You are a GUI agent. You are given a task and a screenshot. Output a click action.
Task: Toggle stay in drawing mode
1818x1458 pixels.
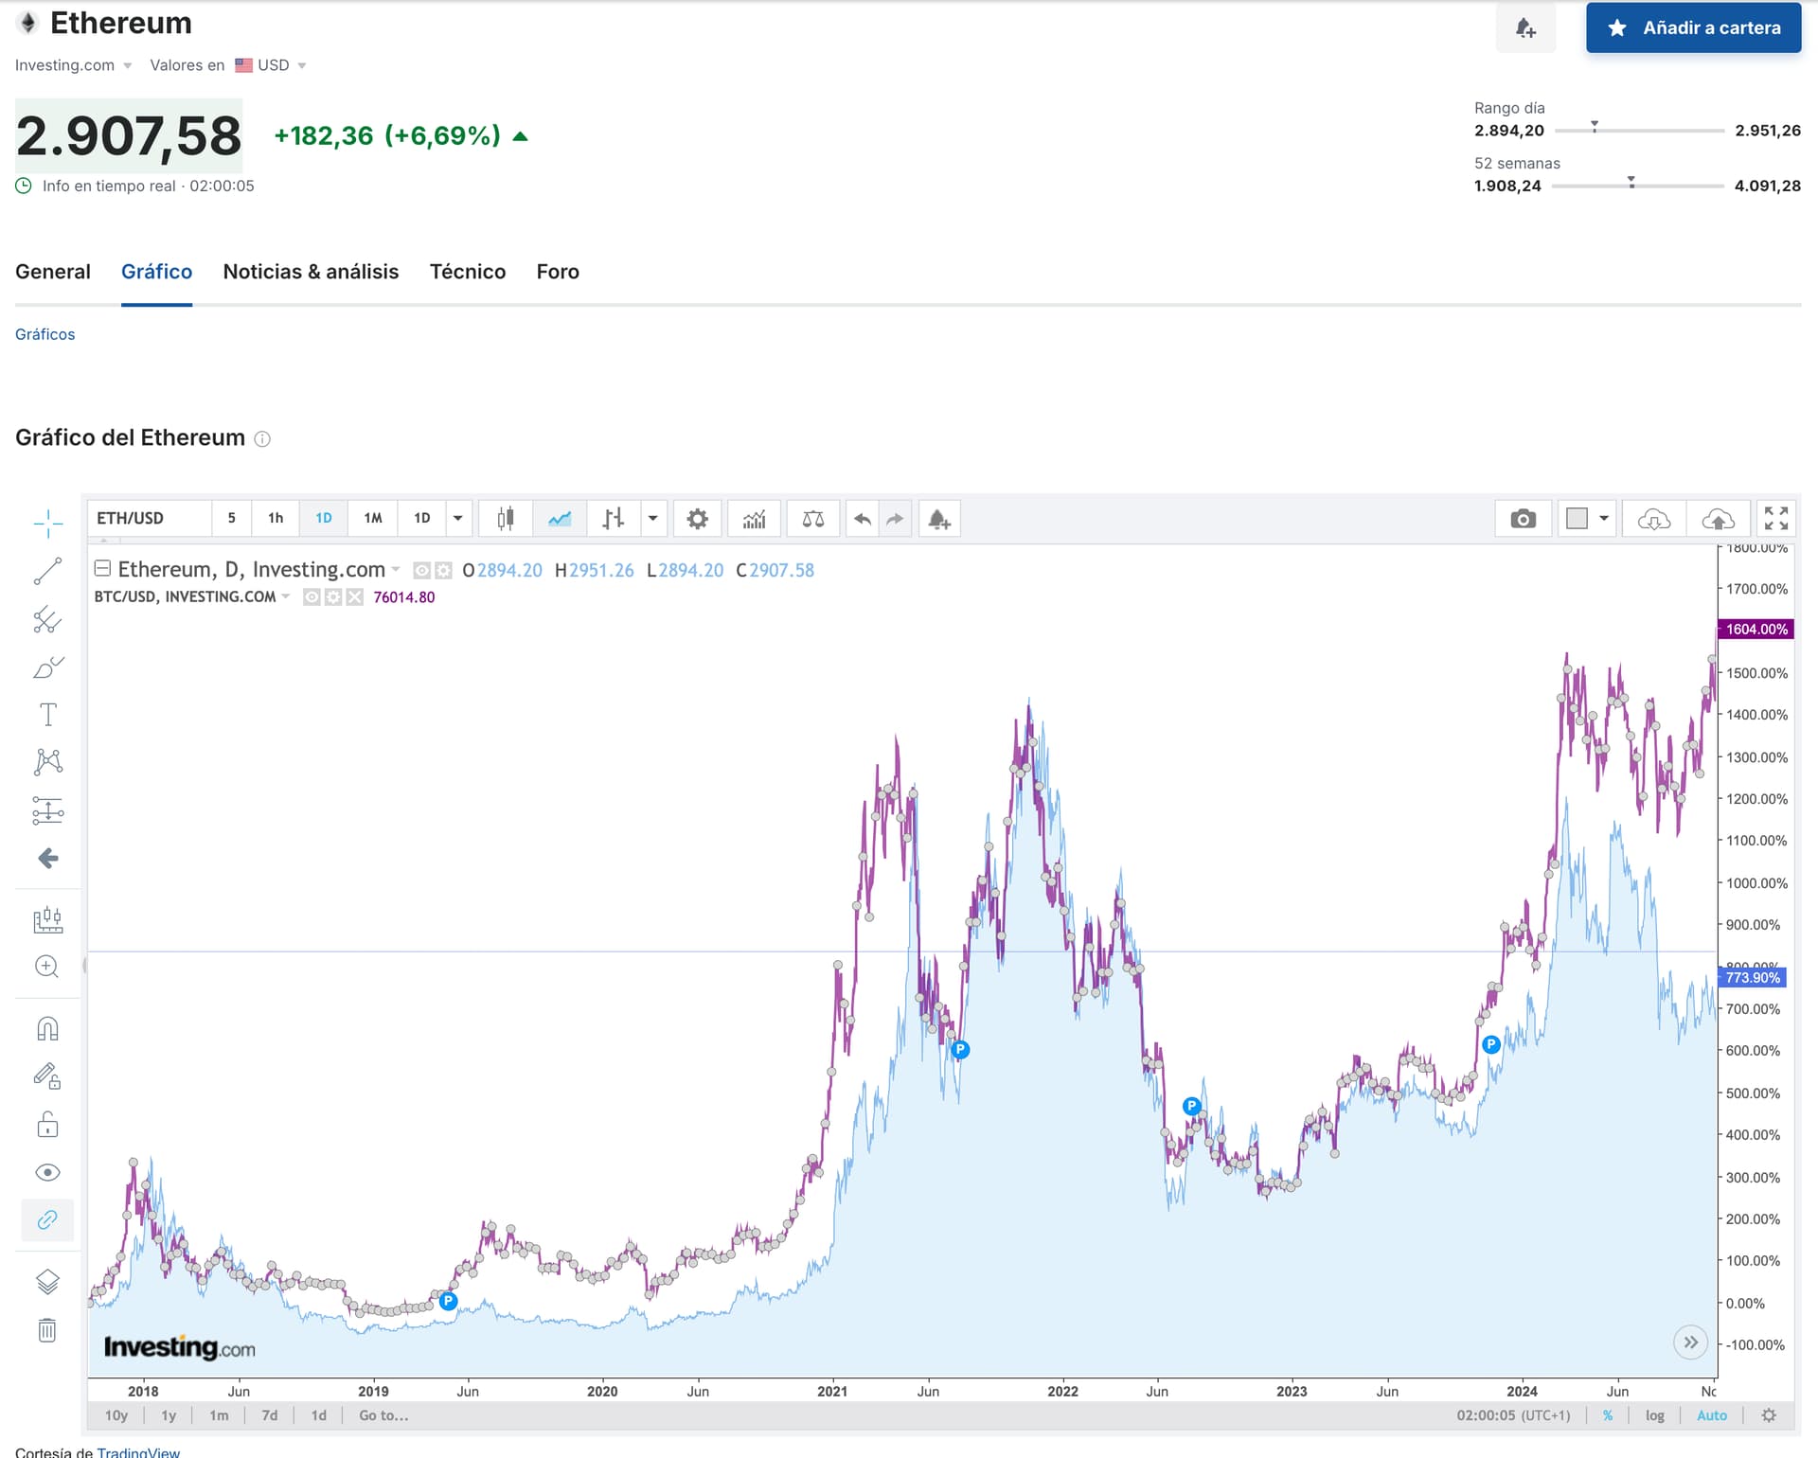coord(47,1076)
